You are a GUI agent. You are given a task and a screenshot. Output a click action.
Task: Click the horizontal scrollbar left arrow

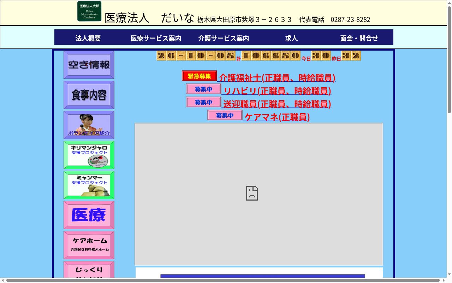tap(3, 280)
